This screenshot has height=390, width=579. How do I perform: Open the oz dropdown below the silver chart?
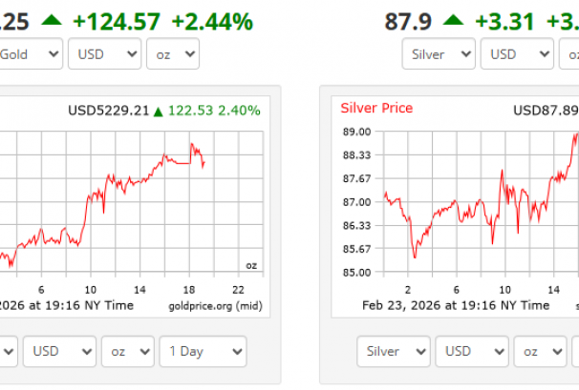tap(541, 351)
